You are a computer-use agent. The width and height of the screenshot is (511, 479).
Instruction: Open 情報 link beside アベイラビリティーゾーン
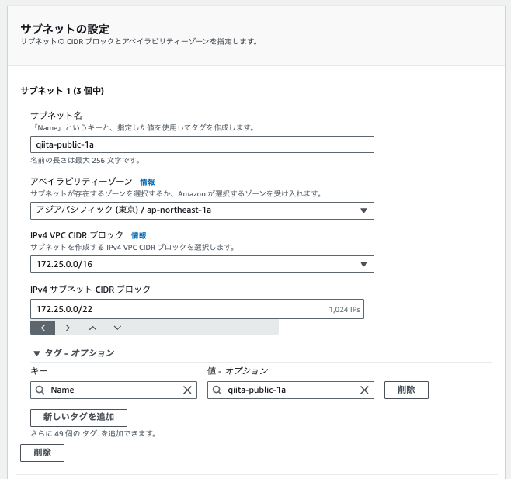[x=148, y=182]
